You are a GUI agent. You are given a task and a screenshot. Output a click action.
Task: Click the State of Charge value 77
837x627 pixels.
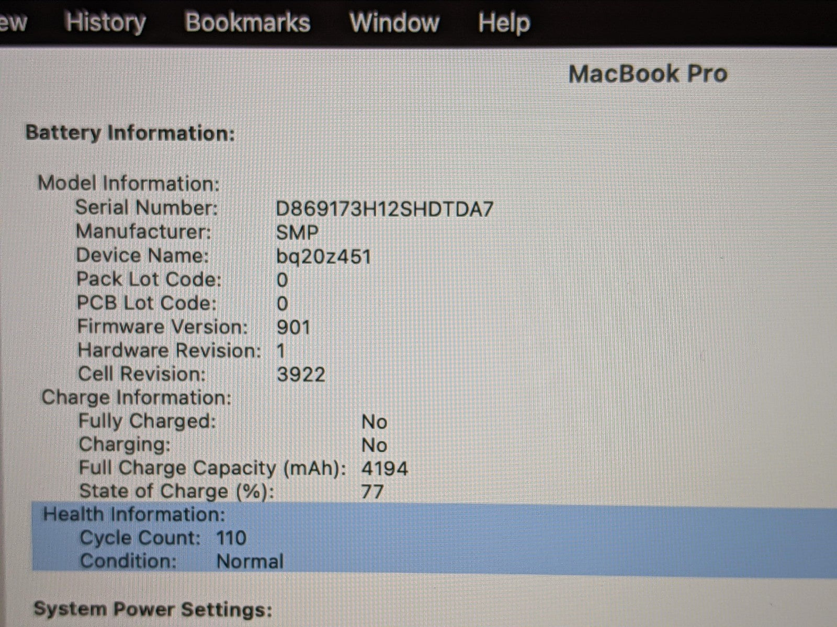point(372,492)
